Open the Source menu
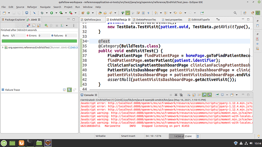The height and width of the screenshot is (147, 262). point(20,7)
